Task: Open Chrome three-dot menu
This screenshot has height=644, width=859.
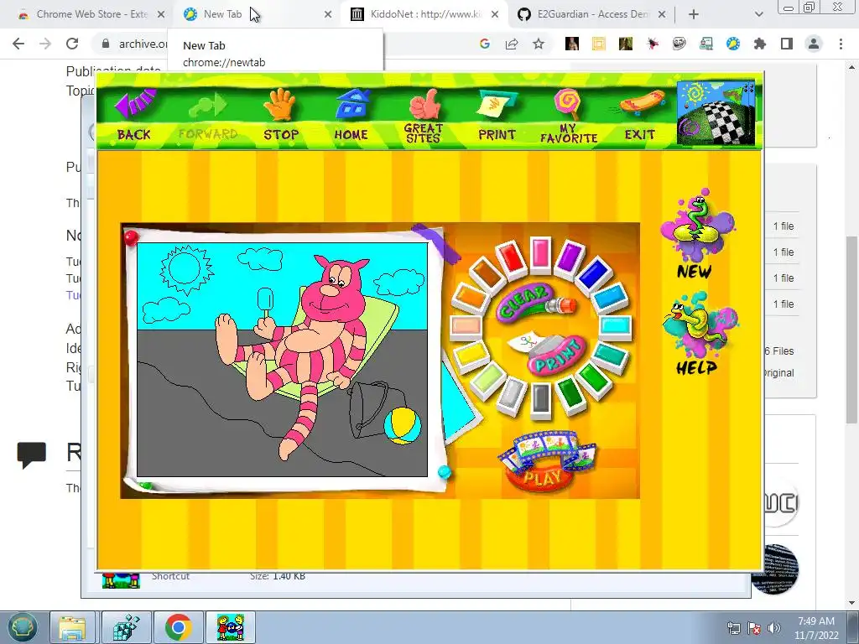Action: click(841, 44)
